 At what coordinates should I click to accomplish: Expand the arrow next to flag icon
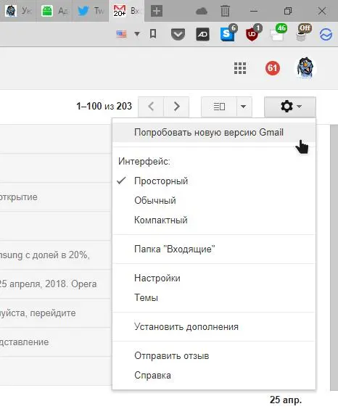pyautogui.click(x=137, y=34)
